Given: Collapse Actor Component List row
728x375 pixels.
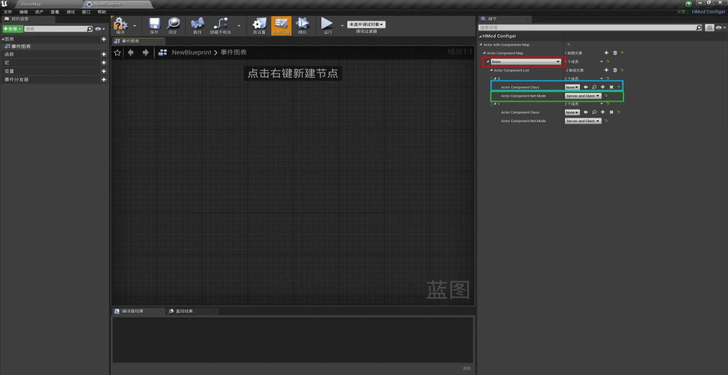Looking at the screenshot, I should (x=492, y=70).
